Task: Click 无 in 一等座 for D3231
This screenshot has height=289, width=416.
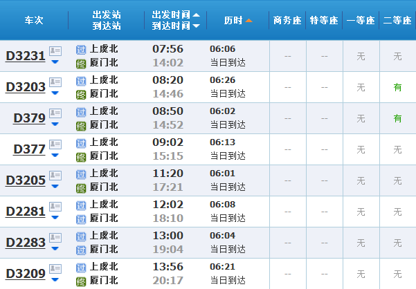Action: pyautogui.click(x=361, y=56)
